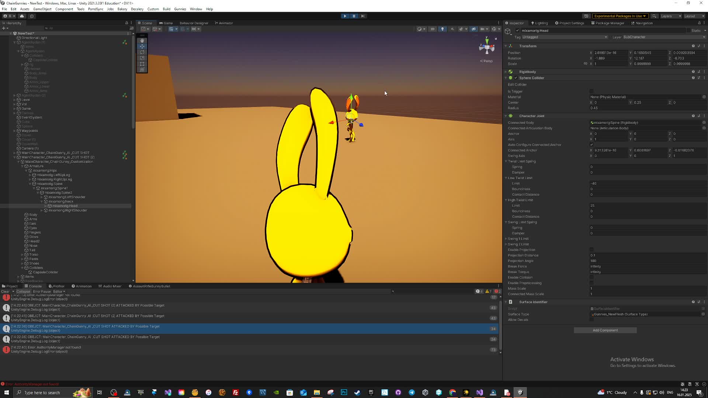The image size is (708, 398).
Task: Expand the Rigidbody component
Action: click(506, 72)
